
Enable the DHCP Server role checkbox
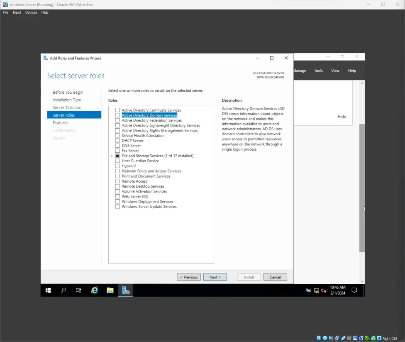[x=117, y=141]
